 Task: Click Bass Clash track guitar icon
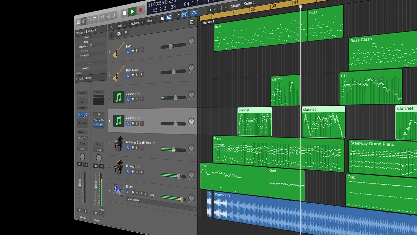[x=119, y=73]
